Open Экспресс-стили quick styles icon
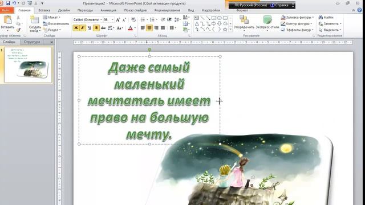 tap(267, 20)
